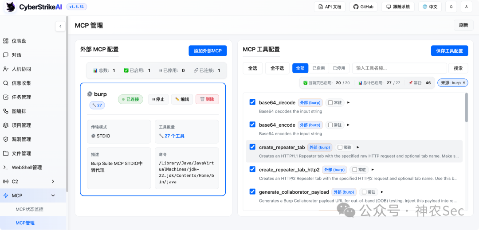The image size is (479, 230).
Task: Delete the burp MCP configuration
Action: (x=207, y=99)
